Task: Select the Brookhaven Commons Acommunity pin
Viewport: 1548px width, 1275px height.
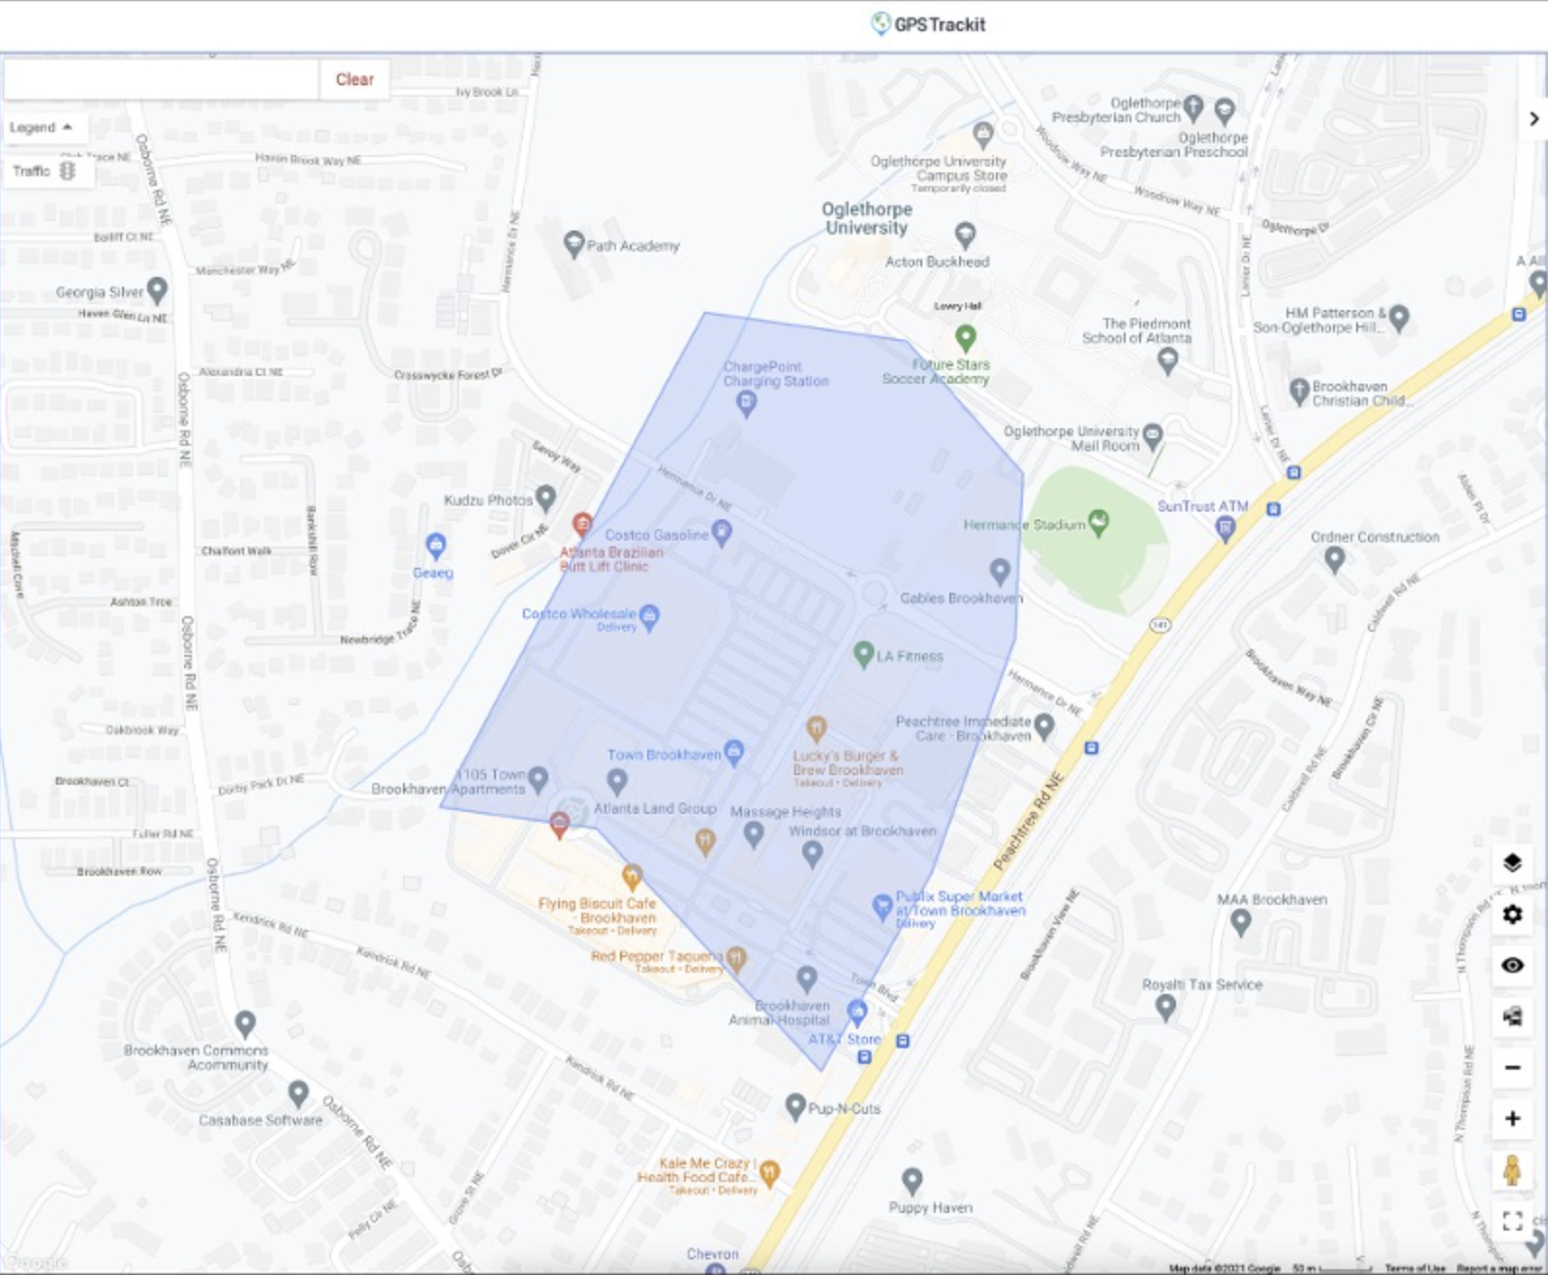Action: pyautogui.click(x=245, y=1024)
